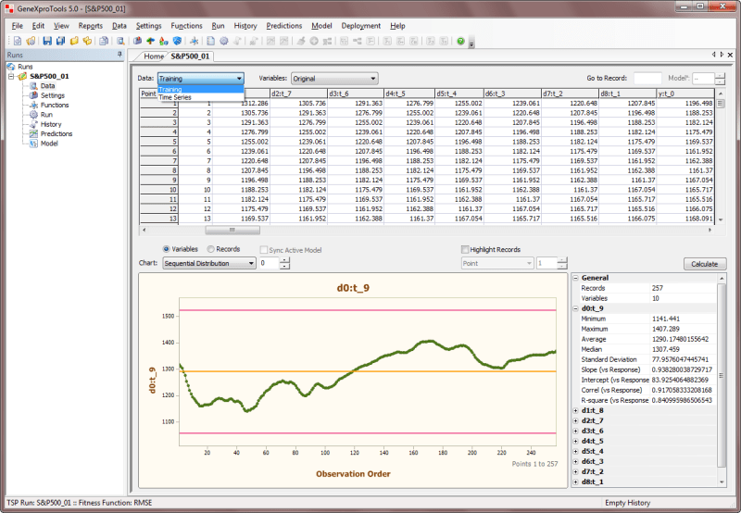Click the data table horizontal scrollbar thumb
The image size is (741, 513).
(232, 230)
